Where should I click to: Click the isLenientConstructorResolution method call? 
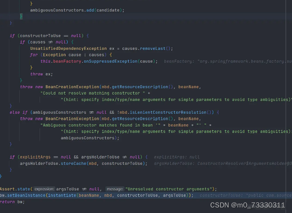point(168,112)
